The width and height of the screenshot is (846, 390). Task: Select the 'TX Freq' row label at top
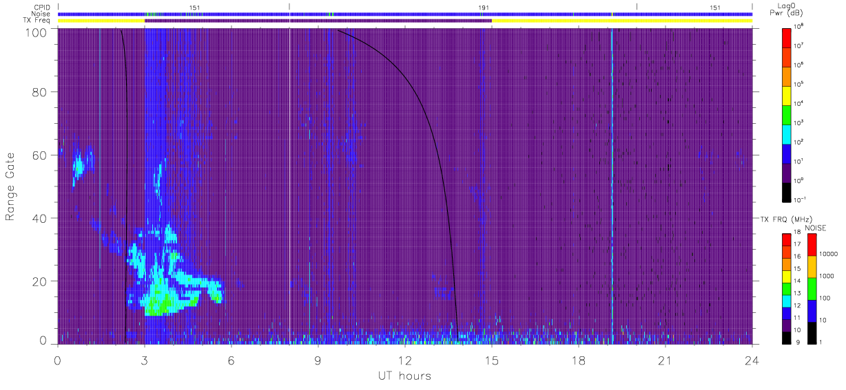(38, 21)
